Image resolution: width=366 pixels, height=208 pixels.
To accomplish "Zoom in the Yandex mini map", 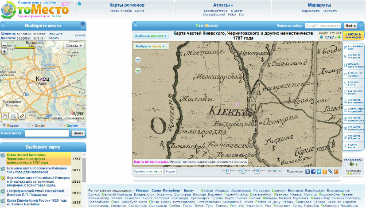I will (4, 51).
